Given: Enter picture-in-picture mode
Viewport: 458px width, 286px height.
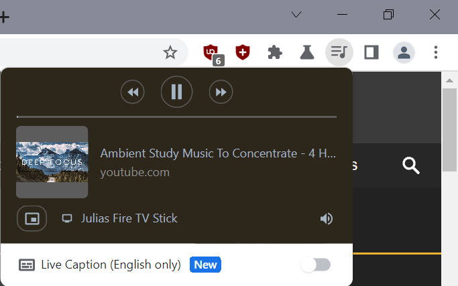Looking at the screenshot, I should [x=32, y=218].
